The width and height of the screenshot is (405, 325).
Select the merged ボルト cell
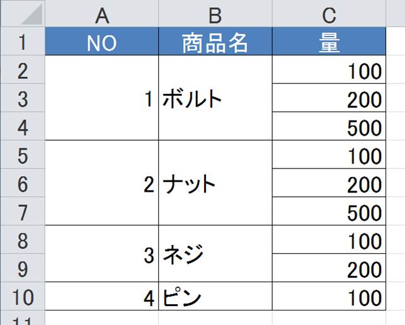click(x=215, y=98)
